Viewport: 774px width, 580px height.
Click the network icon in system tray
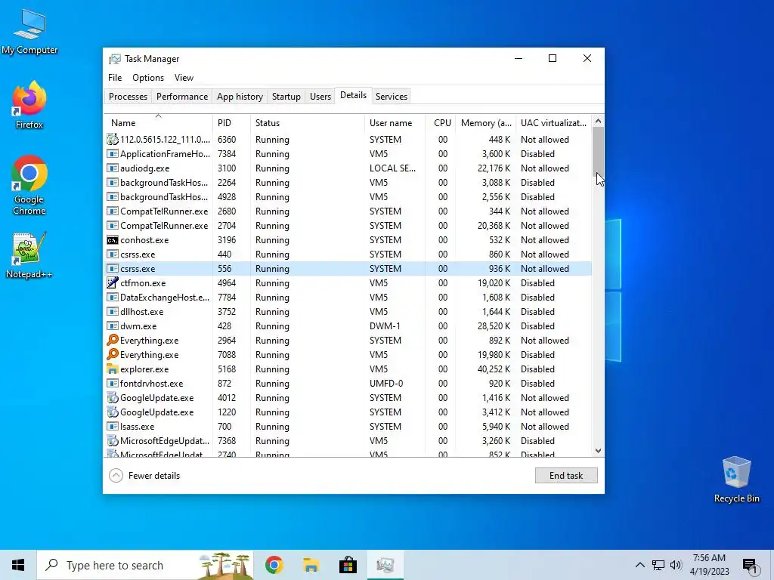point(658,565)
